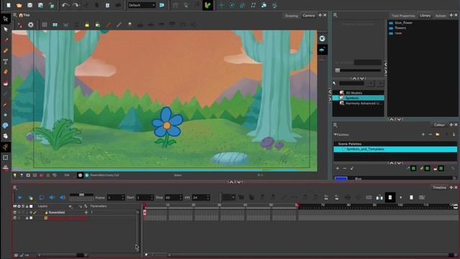Image resolution: width=460 pixels, height=259 pixels.
Task: Open the Library view menu icon
Action: tap(336, 15)
